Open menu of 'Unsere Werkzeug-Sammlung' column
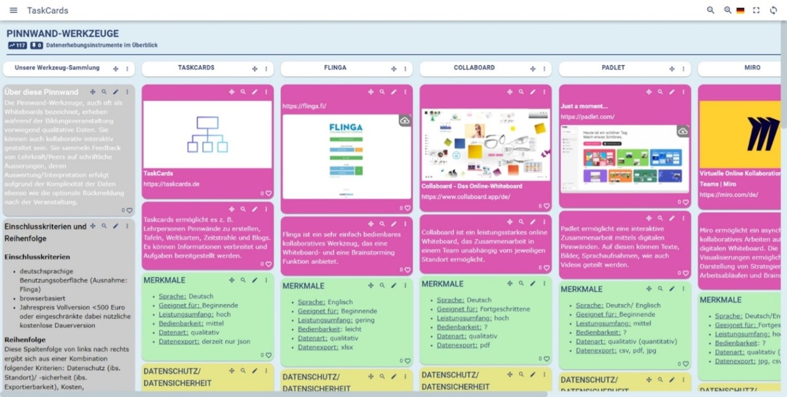Image resolution: width=787 pixels, height=397 pixels. 127,69
